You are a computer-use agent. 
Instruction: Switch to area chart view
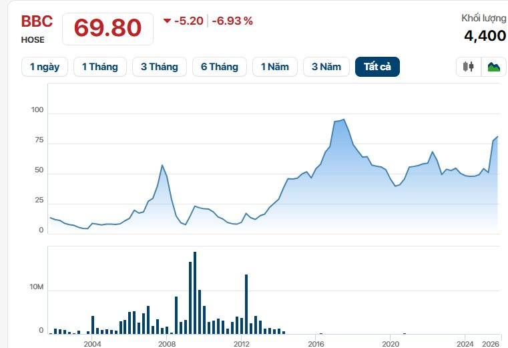[x=493, y=67]
